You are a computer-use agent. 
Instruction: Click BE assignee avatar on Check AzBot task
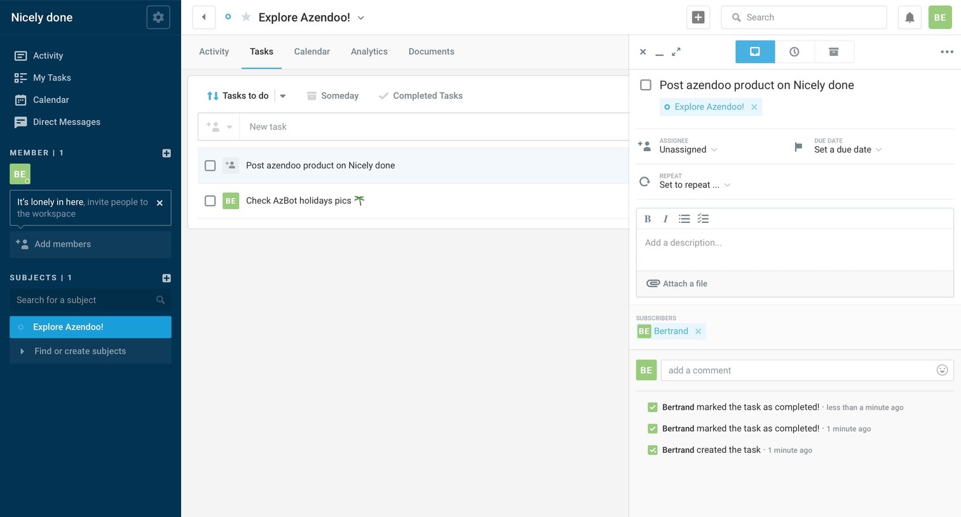(231, 201)
